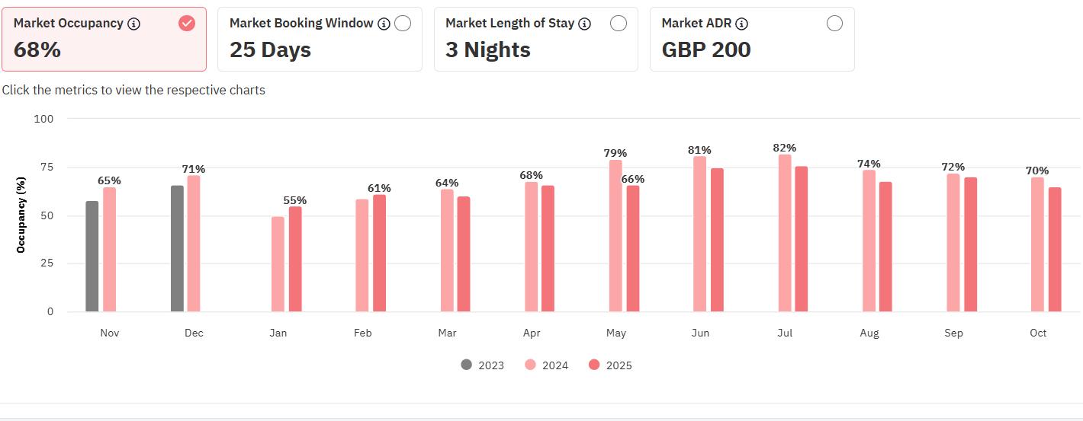Click the July 2024 bar at 82%

coord(785,233)
